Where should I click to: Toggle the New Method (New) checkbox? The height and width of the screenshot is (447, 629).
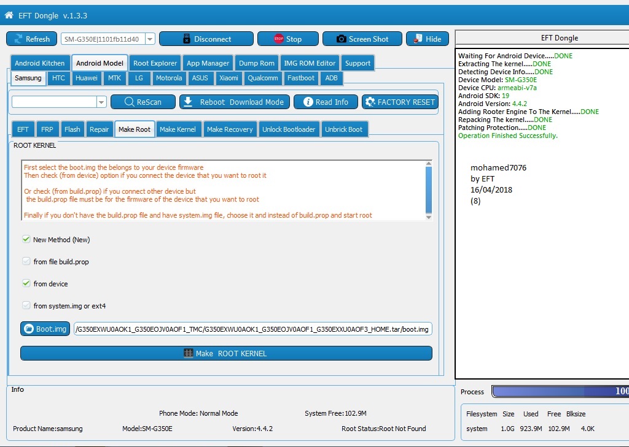(26, 239)
